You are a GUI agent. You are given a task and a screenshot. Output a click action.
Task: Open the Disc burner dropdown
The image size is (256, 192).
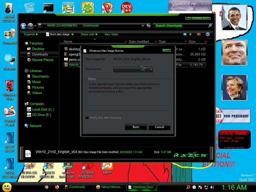pos(133,69)
